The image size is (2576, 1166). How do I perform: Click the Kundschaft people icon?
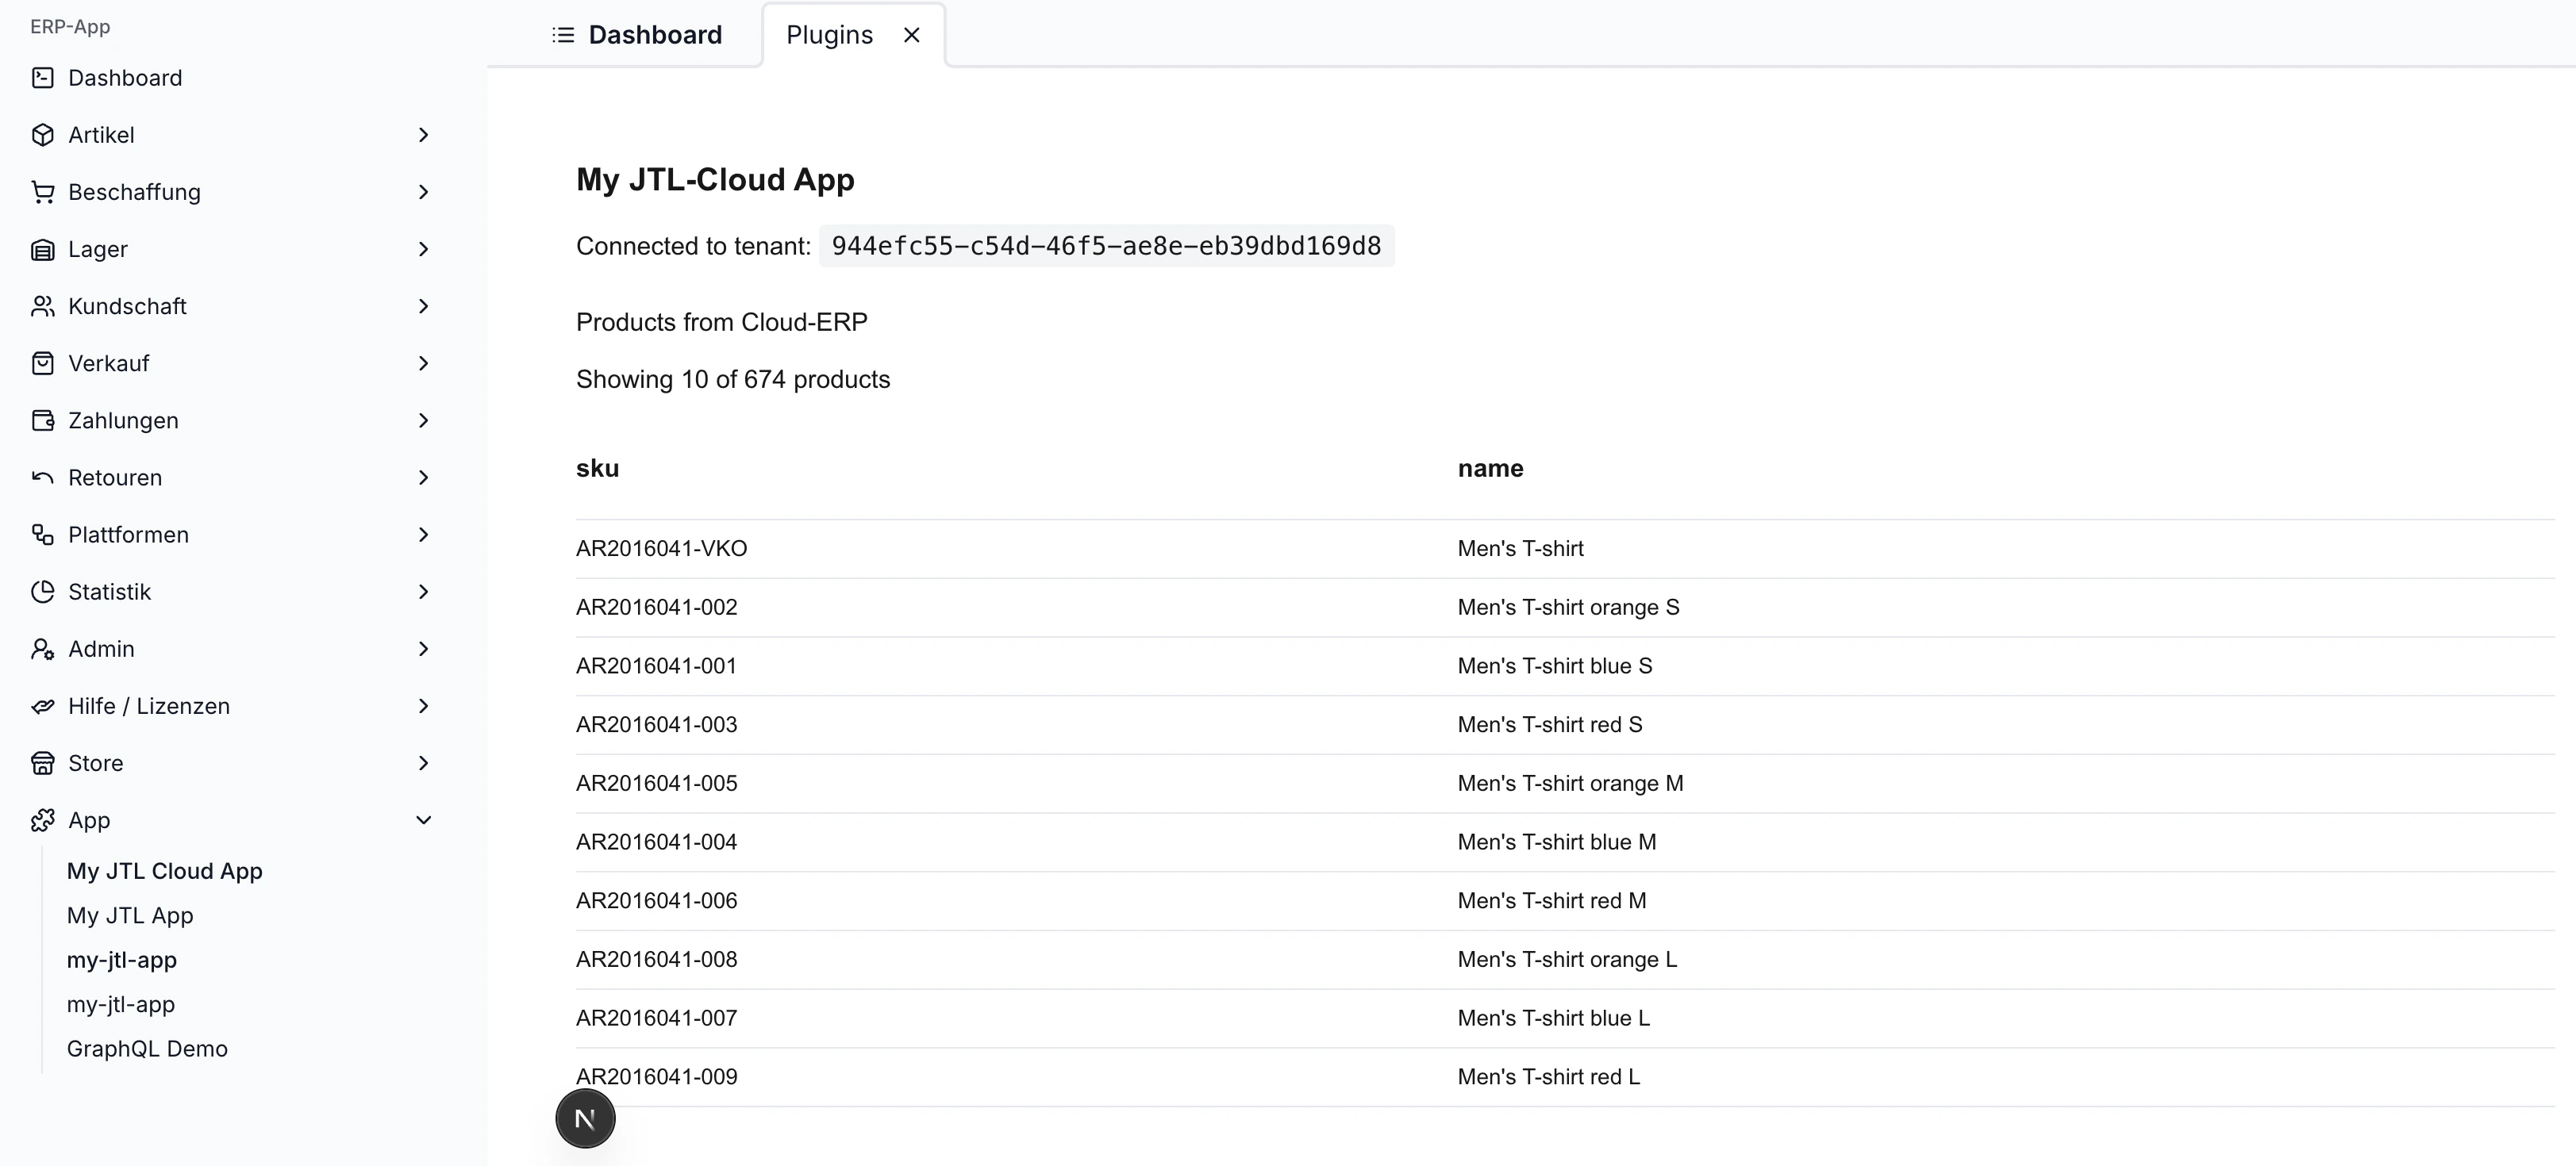[42, 305]
